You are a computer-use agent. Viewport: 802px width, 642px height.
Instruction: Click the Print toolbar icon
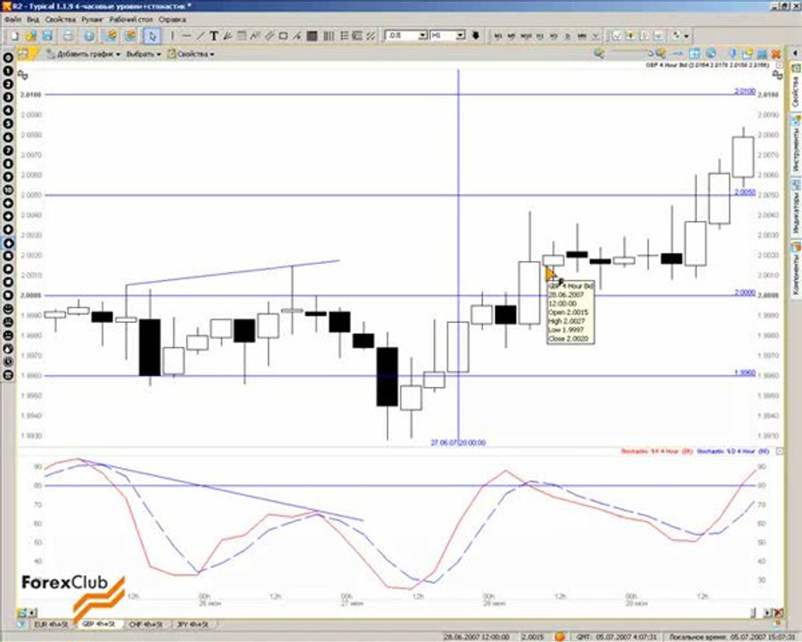coord(68,36)
